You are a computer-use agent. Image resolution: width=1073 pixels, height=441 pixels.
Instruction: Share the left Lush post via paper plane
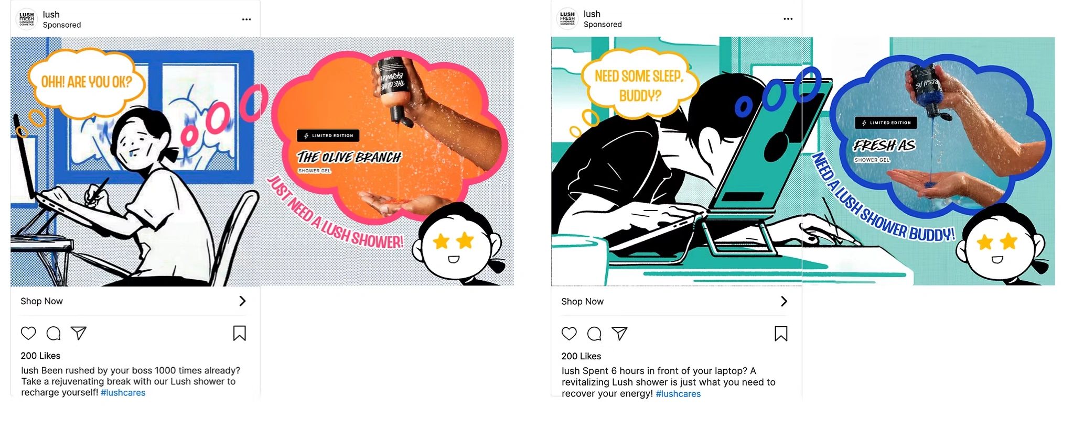[x=79, y=333]
